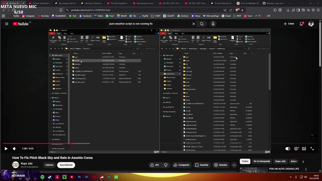Open browser share icon in address bar
Image resolution: width=322 pixels, height=181 pixels.
click(x=231, y=10)
